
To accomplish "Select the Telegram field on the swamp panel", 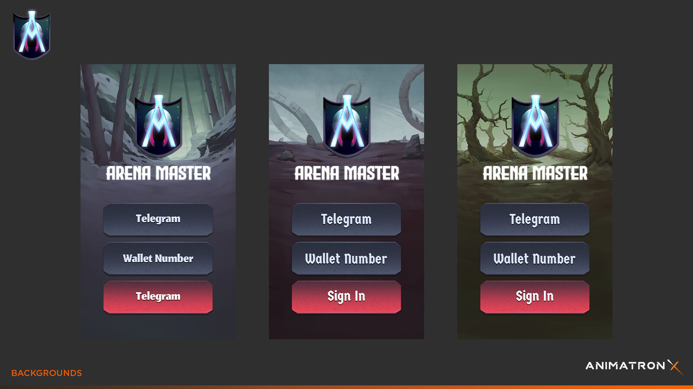I will pos(535,220).
